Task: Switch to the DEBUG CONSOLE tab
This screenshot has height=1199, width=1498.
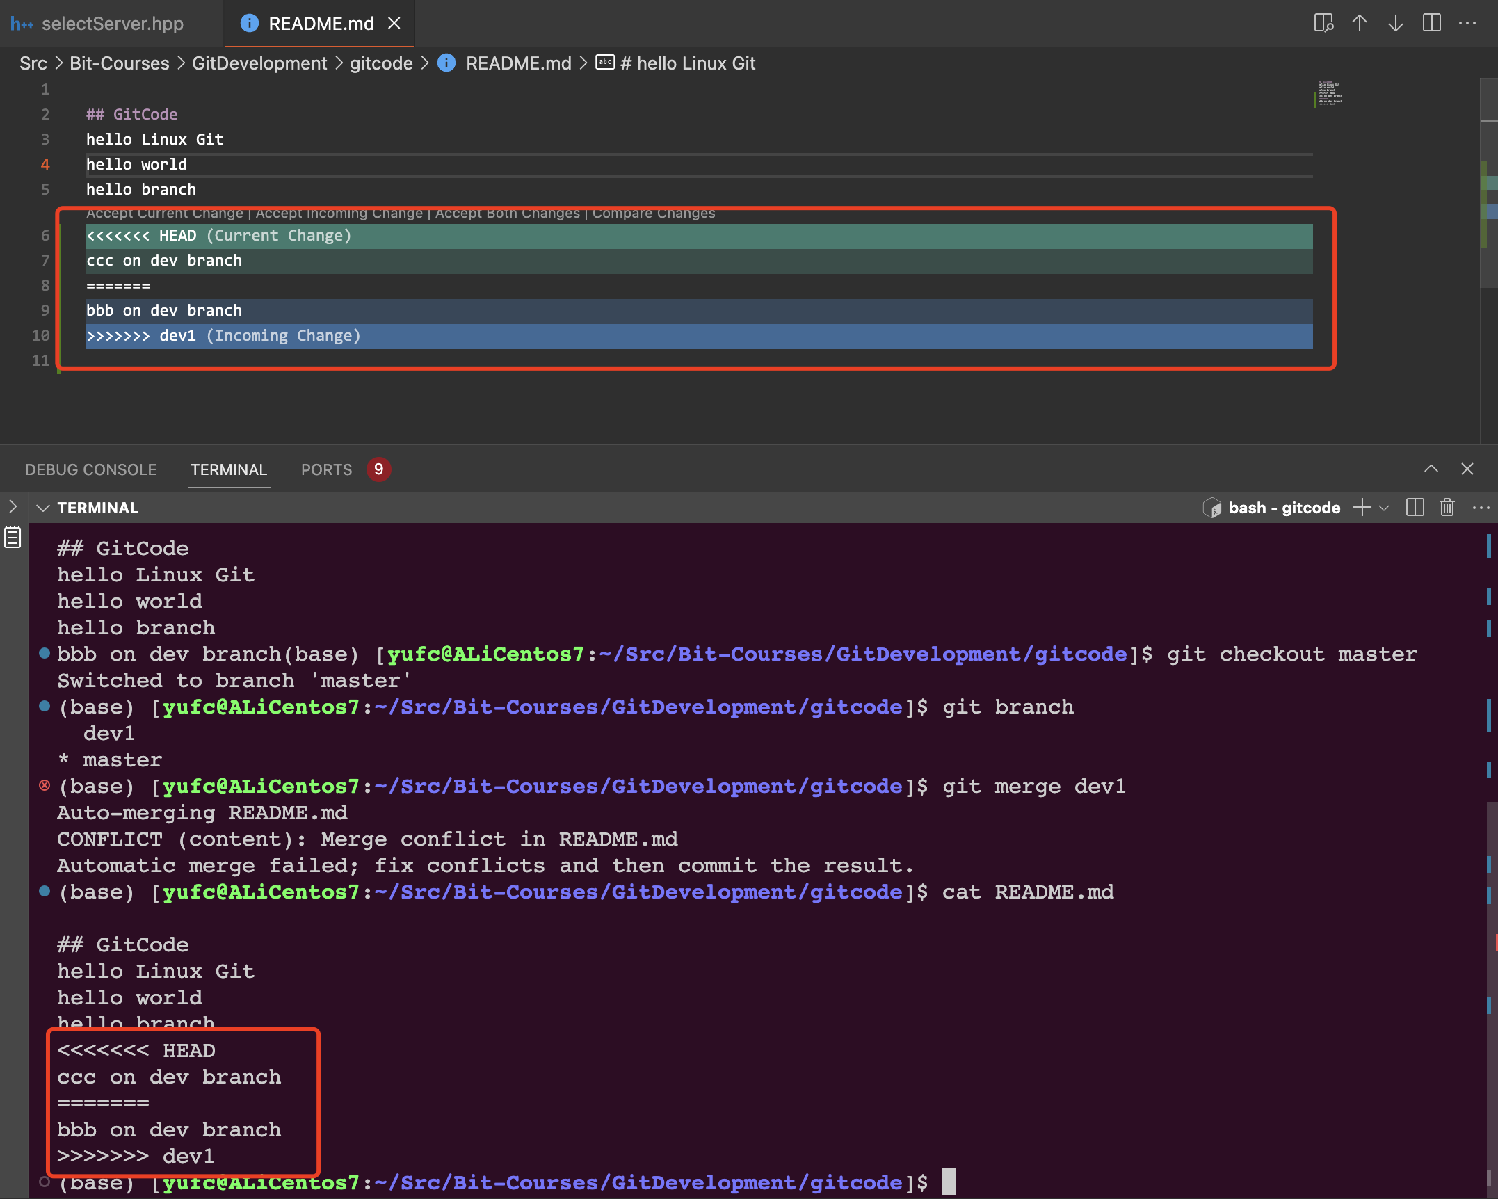Action: (90, 469)
